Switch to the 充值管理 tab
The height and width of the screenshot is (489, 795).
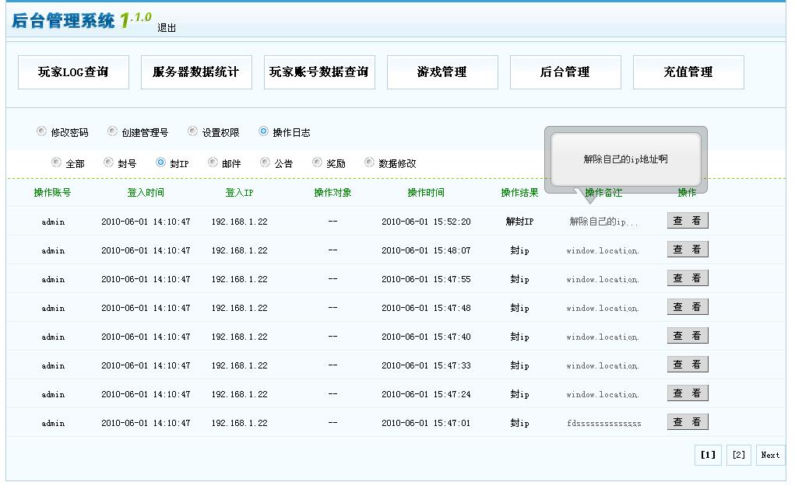tap(689, 72)
